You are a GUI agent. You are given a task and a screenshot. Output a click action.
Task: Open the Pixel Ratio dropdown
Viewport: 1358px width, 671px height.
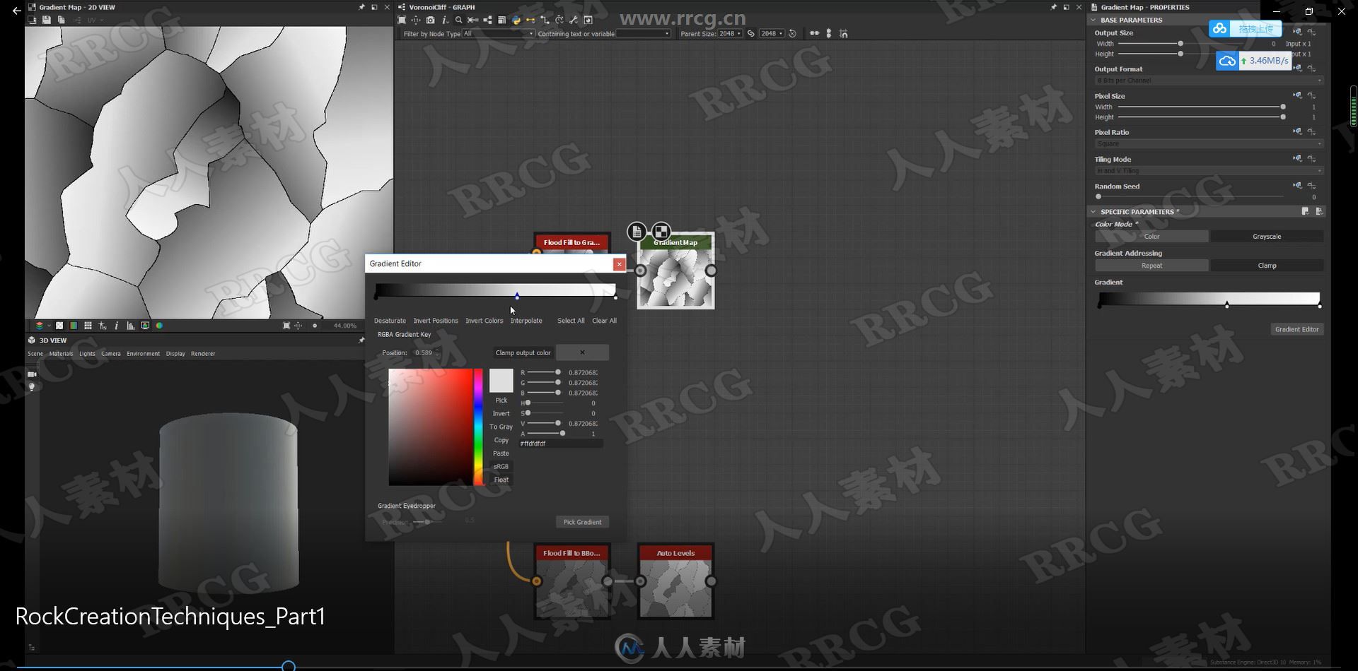(x=1209, y=144)
